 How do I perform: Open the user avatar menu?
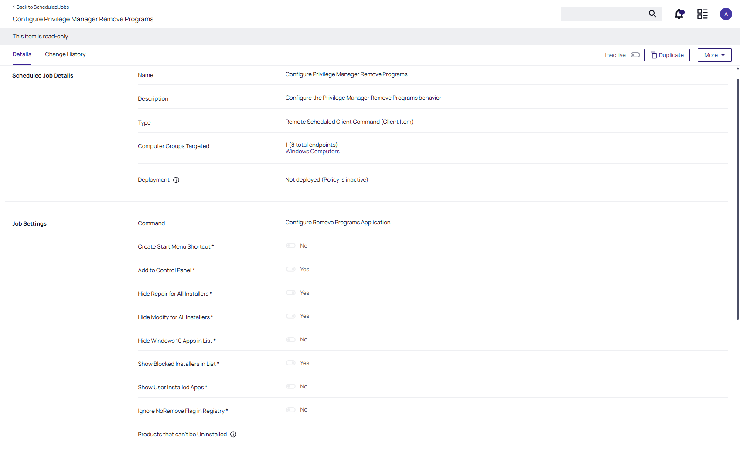[x=726, y=14]
